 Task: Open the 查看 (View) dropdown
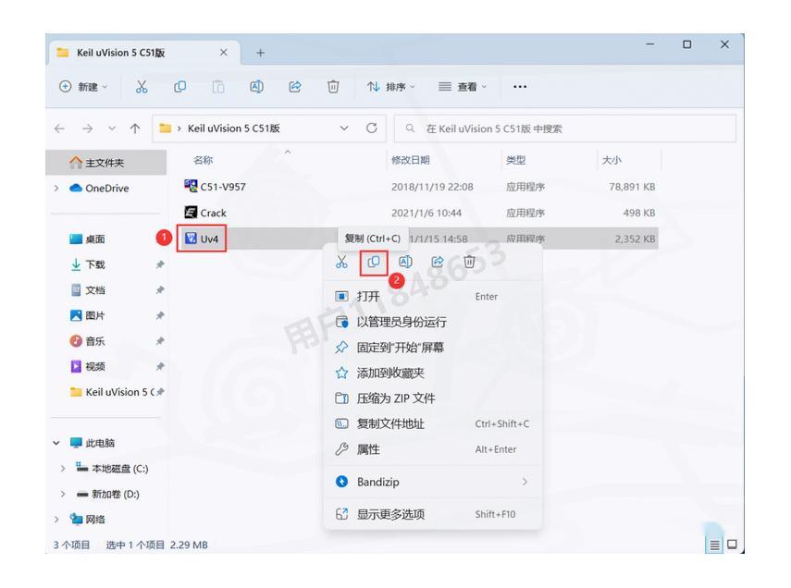point(463,87)
